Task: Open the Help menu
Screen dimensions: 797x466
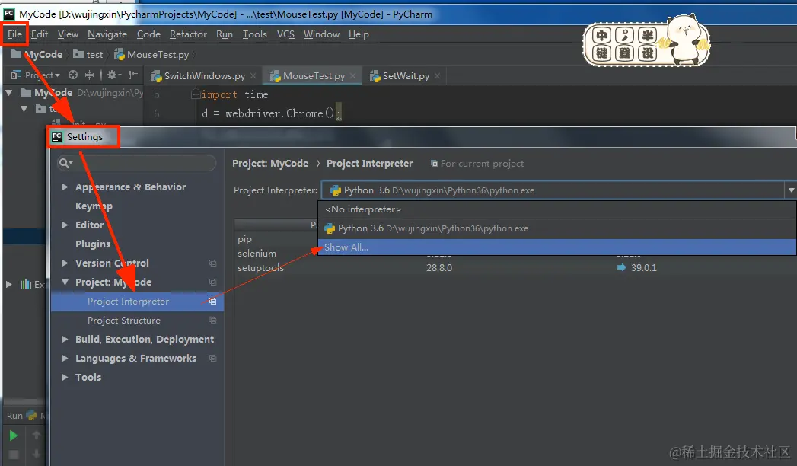Action: pos(359,34)
